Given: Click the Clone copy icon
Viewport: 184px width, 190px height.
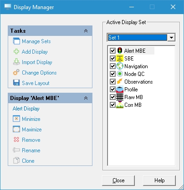Looking at the screenshot, I should (16, 160).
